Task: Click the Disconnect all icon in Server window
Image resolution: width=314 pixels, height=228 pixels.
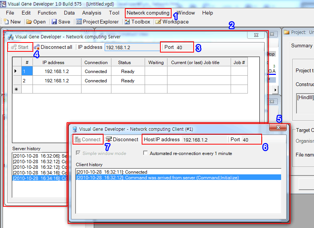Action: click(x=37, y=47)
